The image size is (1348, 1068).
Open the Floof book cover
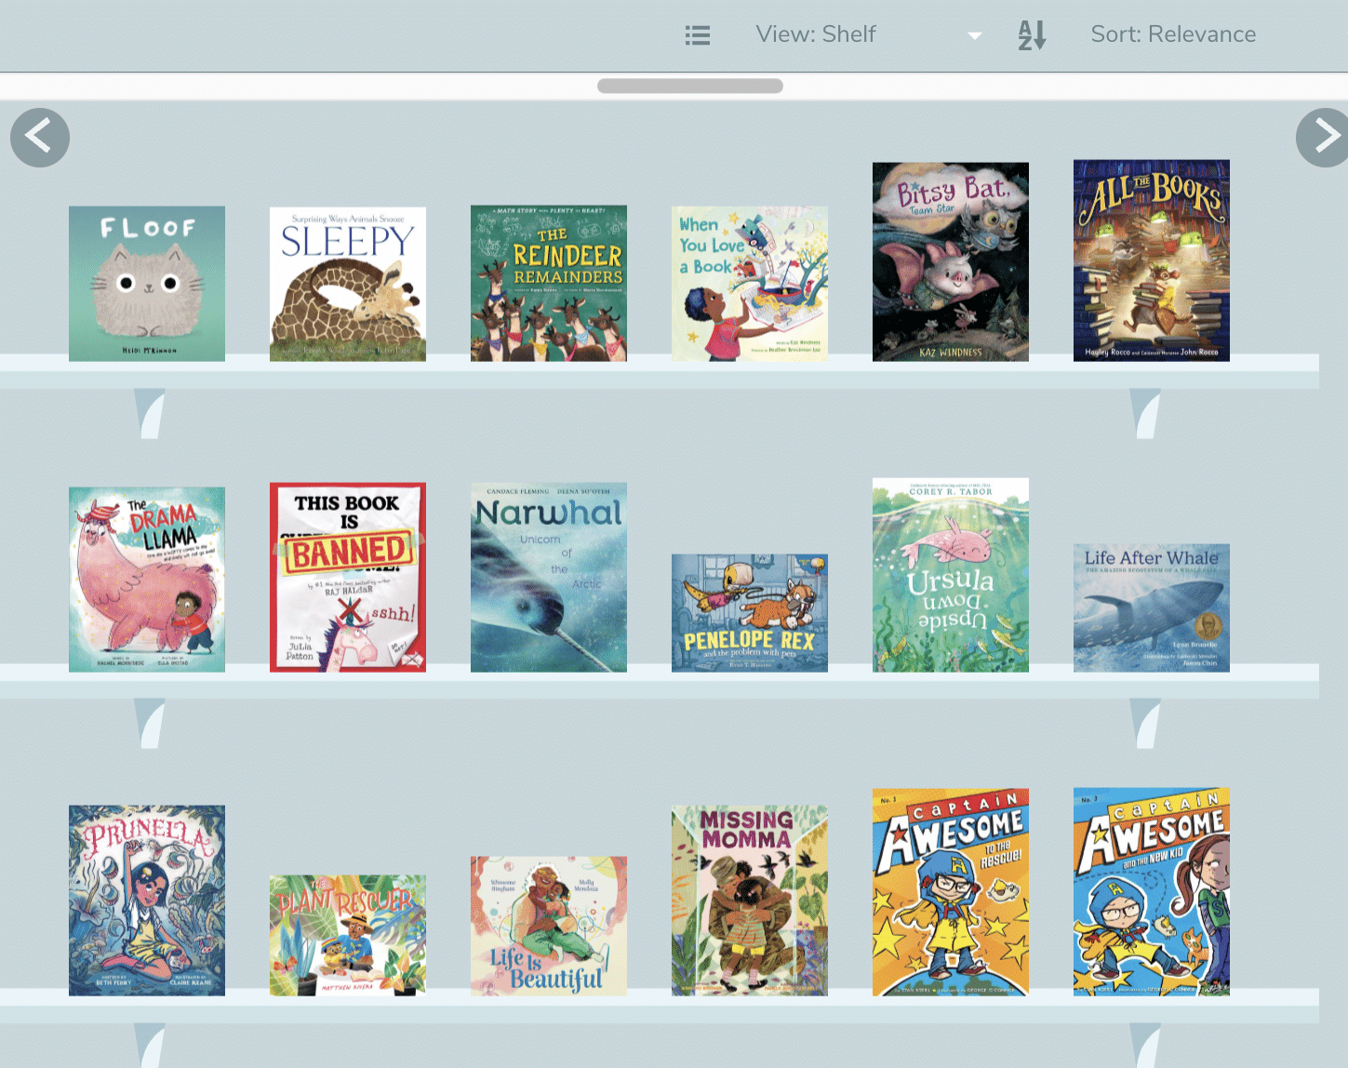tap(147, 284)
